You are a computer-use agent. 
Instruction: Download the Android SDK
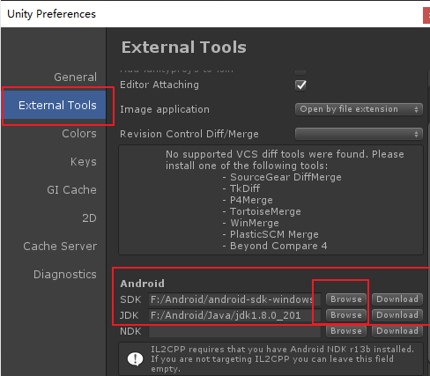point(397,299)
